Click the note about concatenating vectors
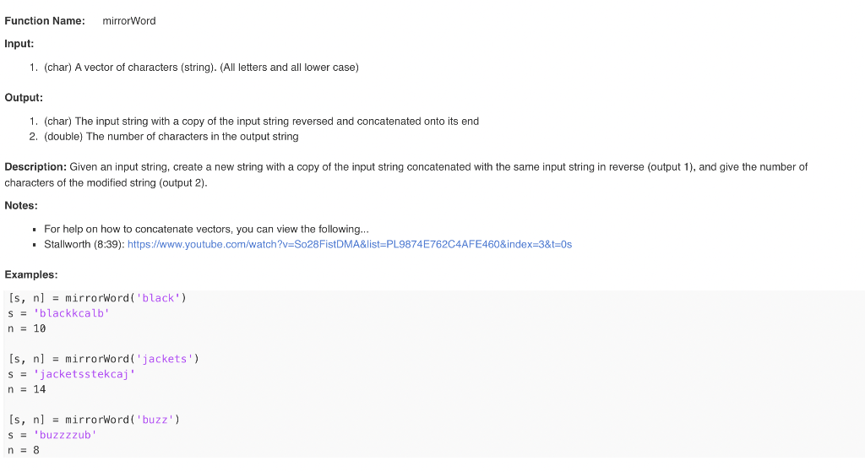865x472 pixels. pos(206,229)
